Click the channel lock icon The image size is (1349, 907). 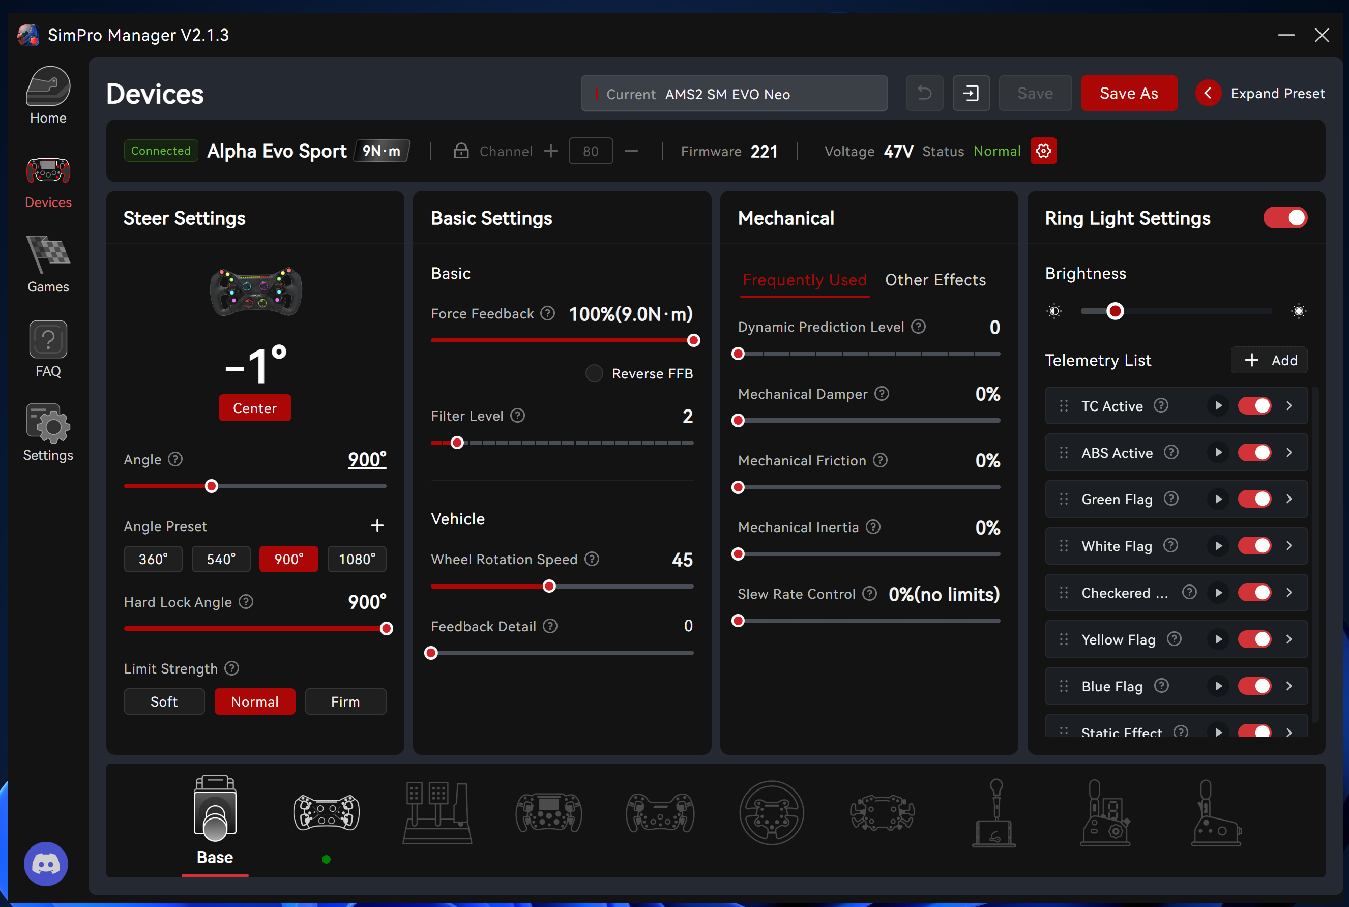(461, 151)
